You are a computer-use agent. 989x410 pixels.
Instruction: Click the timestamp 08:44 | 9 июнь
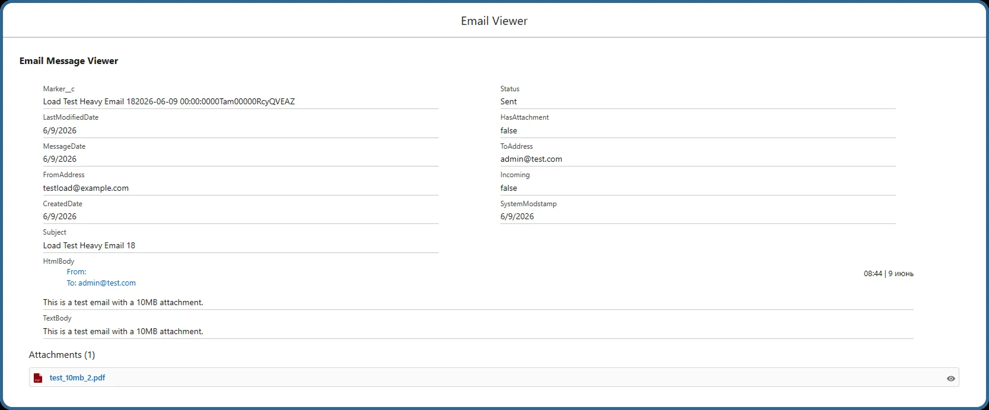coord(888,274)
